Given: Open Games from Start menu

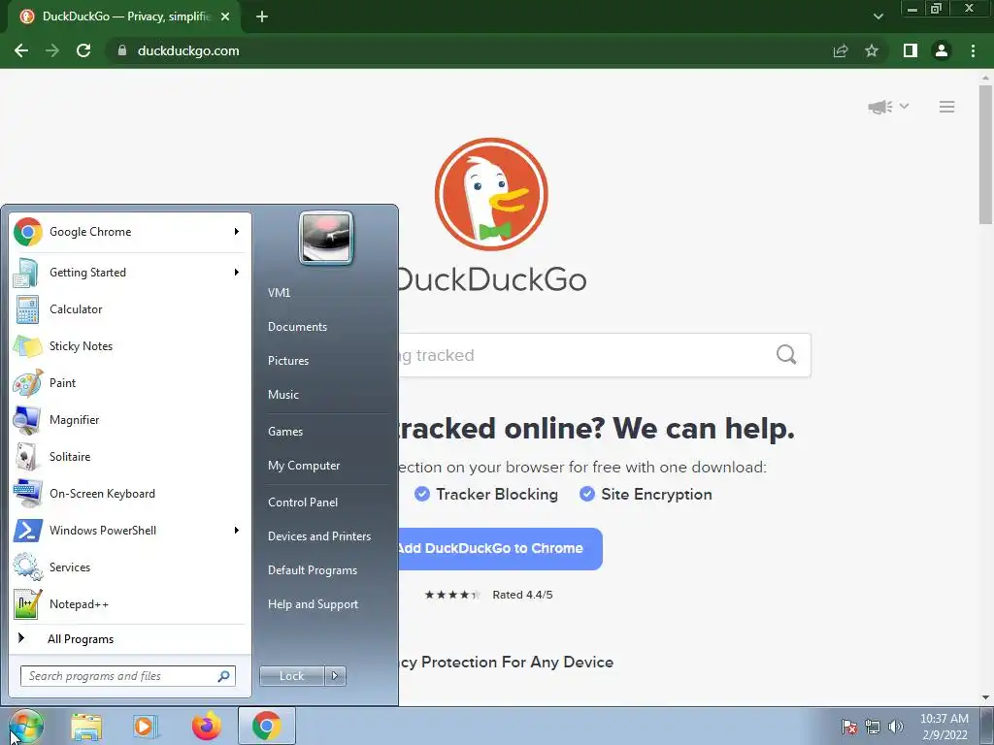Looking at the screenshot, I should pyautogui.click(x=285, y=432).
